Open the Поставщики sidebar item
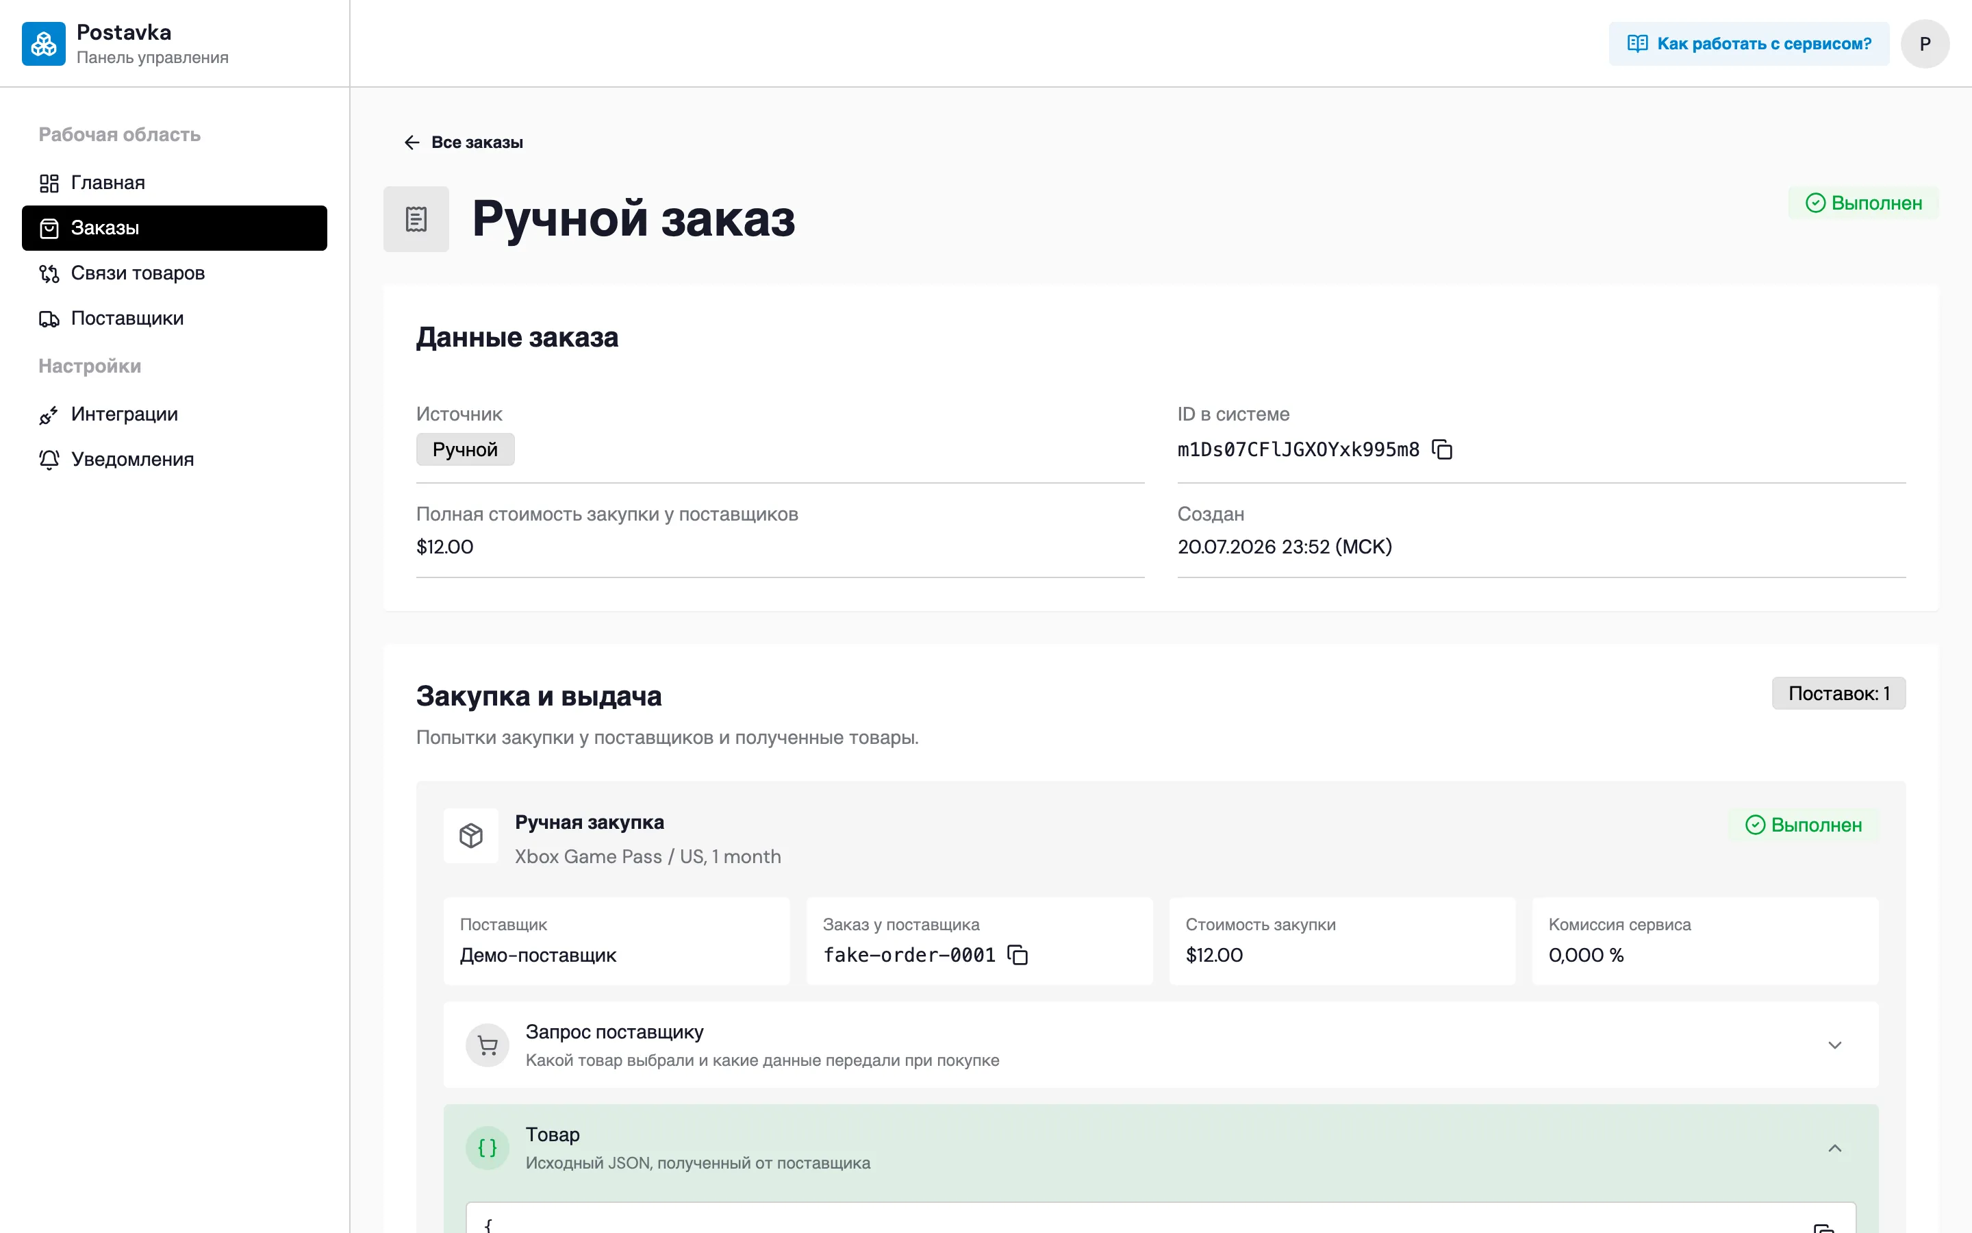The height and width of the screenshot is (1233, 1972). tap(175, 318)
